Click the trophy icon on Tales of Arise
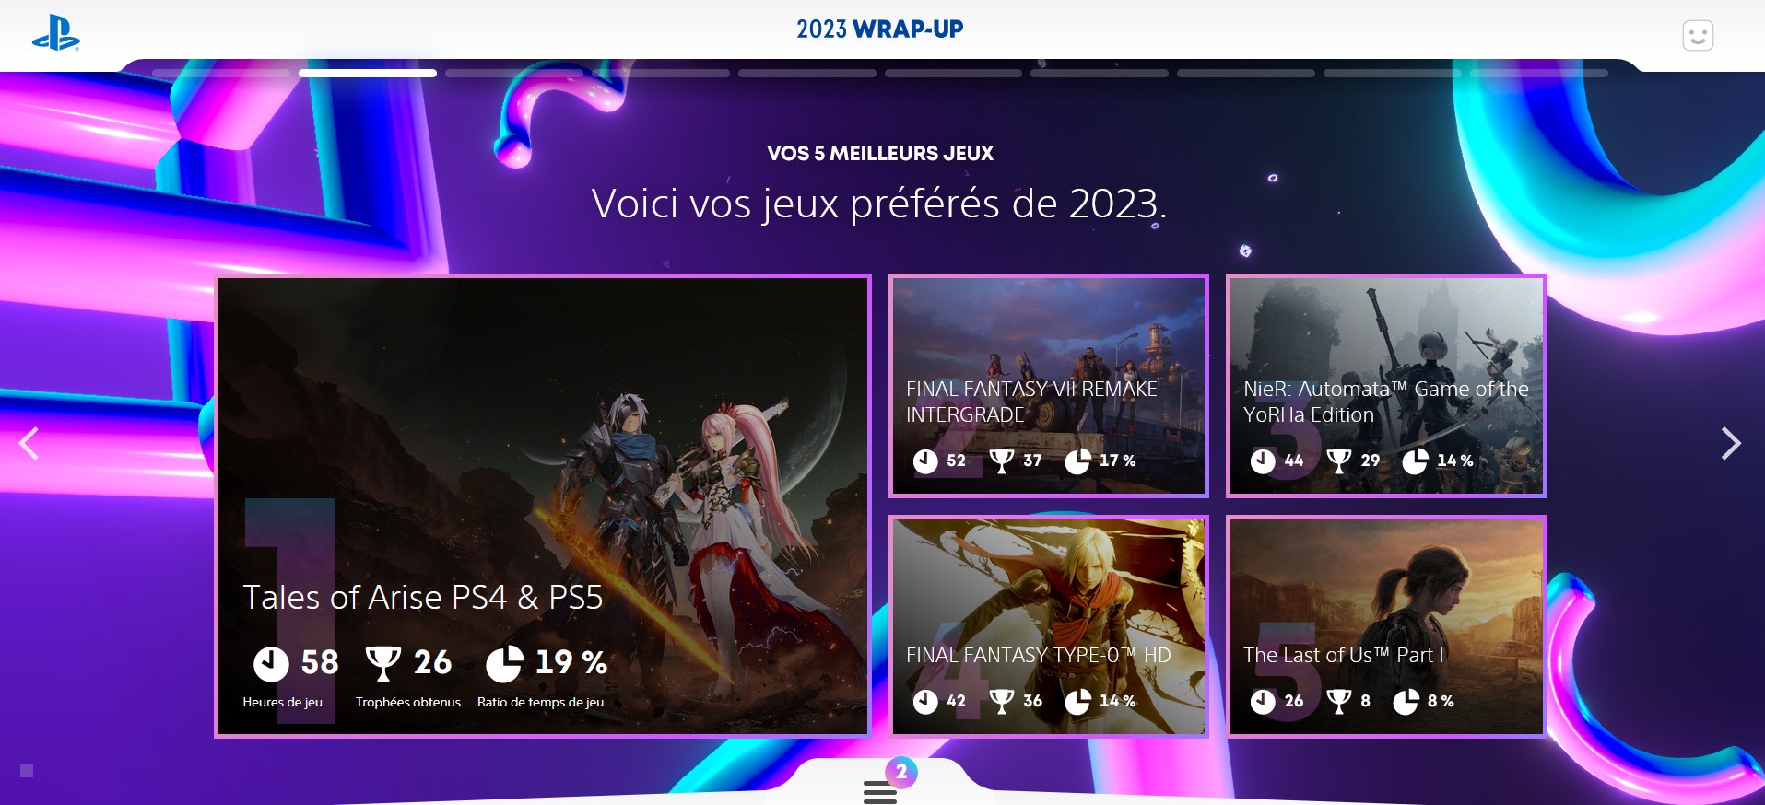The width and height of the screenshot is (1765, 805). (x=383, y=663)
